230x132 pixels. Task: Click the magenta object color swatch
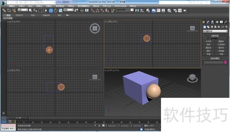[x=225, y=62]
